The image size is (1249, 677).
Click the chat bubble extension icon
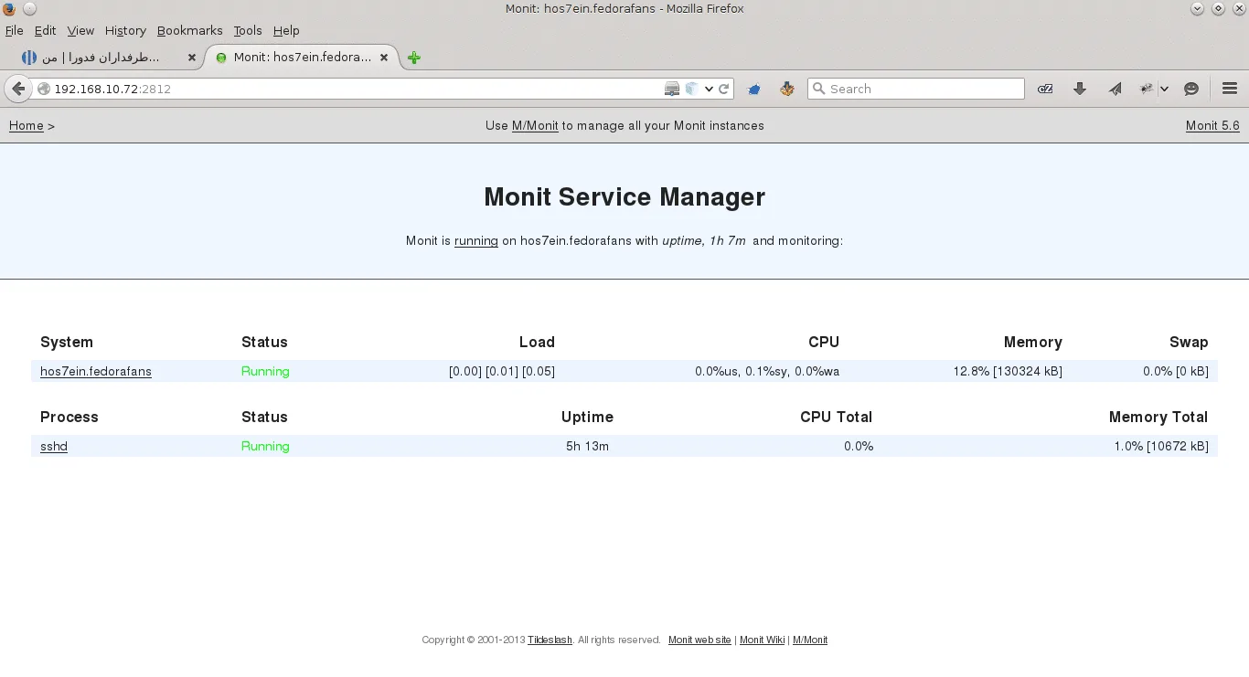[1190, 89]
